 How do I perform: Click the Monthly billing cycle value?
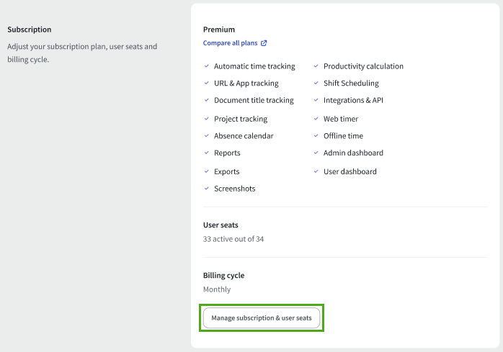coord(217,289)
